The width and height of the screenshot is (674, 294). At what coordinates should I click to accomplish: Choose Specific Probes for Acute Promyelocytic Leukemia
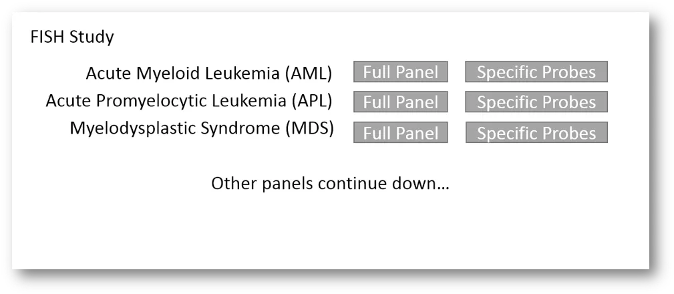(x=536, y=102)
